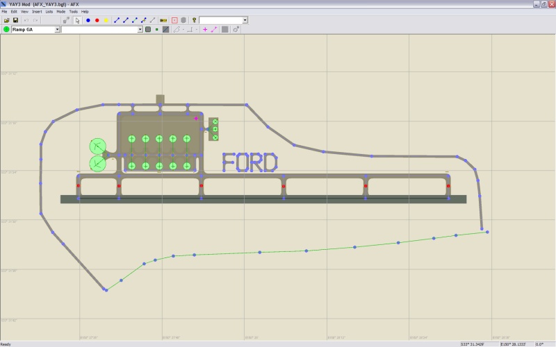
Task: Click the yellow question mark help icon
Action: 194,20
